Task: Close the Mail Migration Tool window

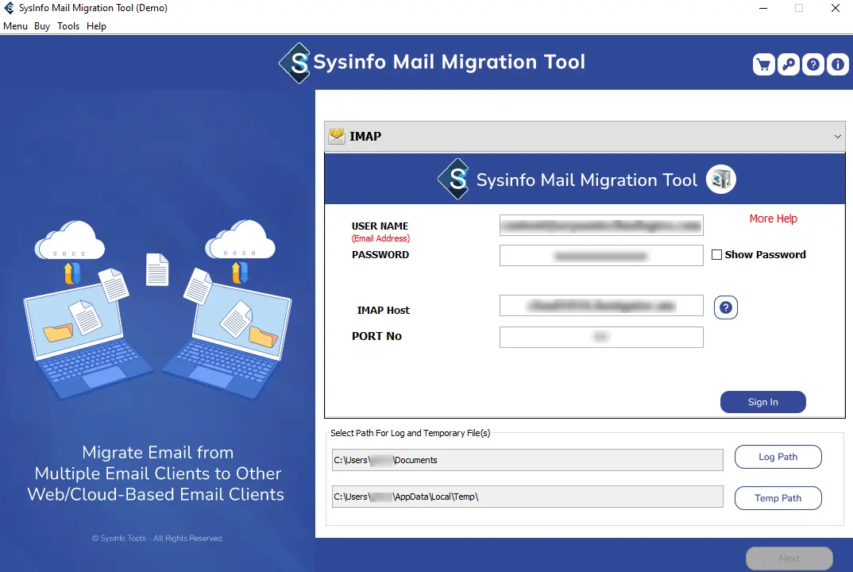Action: click(x=836, y=8)
